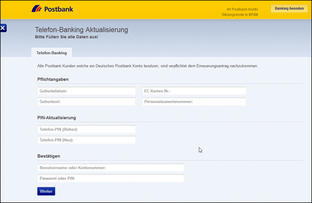Click the Telefon-PIN (Neu) field
This screenshot has width=312, height=203.
(x=87, y=140)
